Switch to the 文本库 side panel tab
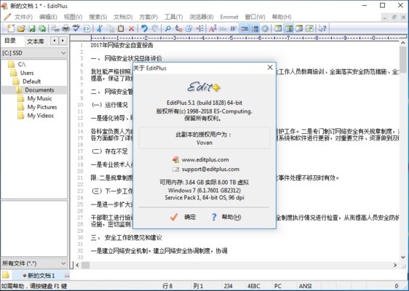 36,41
